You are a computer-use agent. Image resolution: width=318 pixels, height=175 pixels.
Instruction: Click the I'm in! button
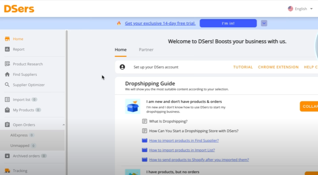(x=228, y=23)
